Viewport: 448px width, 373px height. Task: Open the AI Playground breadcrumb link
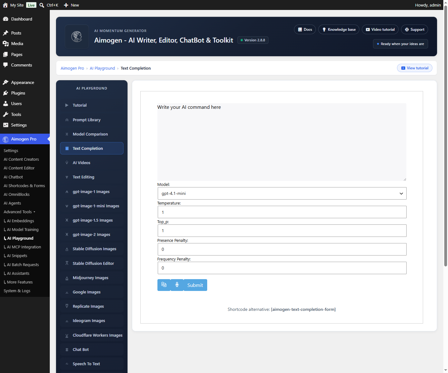pyautogui.click(x=102, y=68)
